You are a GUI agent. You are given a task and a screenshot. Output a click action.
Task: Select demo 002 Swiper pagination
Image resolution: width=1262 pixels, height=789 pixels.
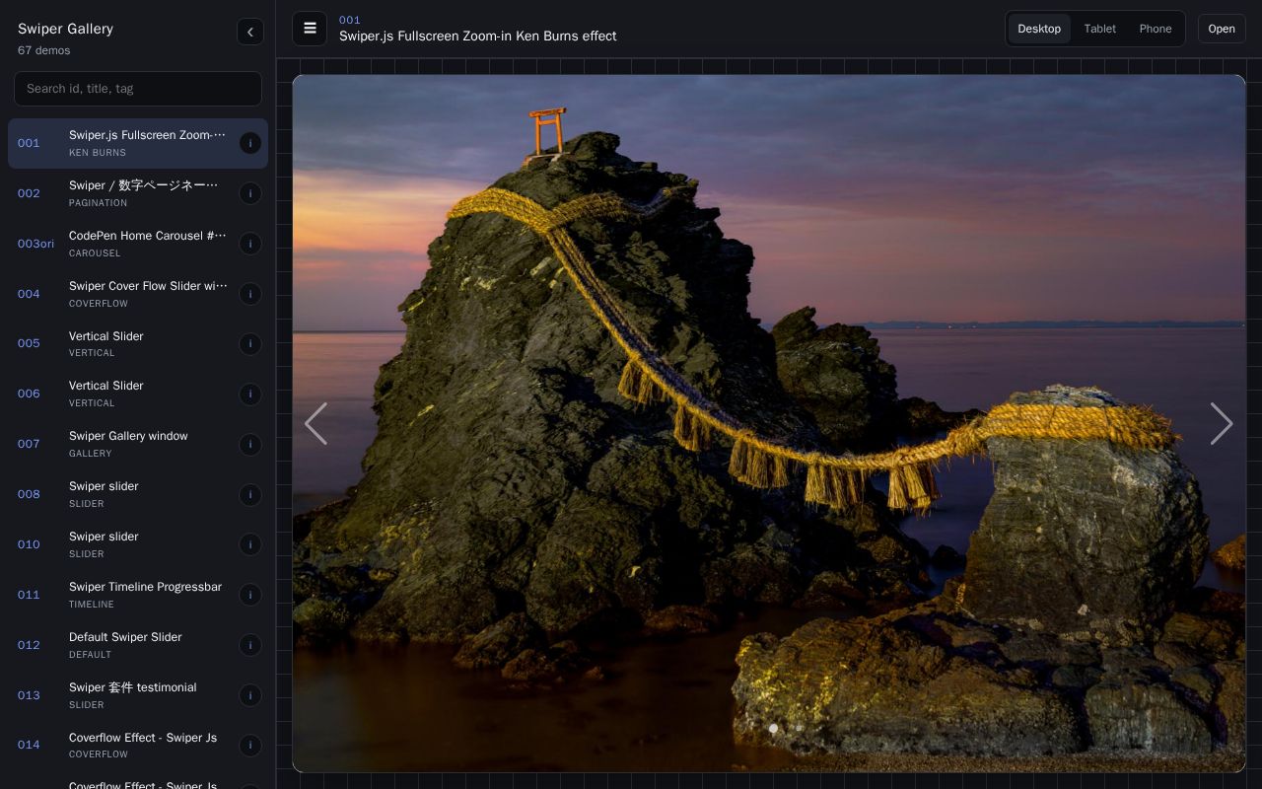(x=138, y=193)
